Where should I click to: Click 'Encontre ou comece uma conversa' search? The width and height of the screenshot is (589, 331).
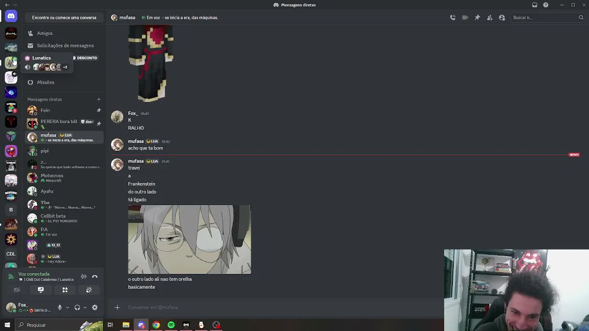coord(64,17)
